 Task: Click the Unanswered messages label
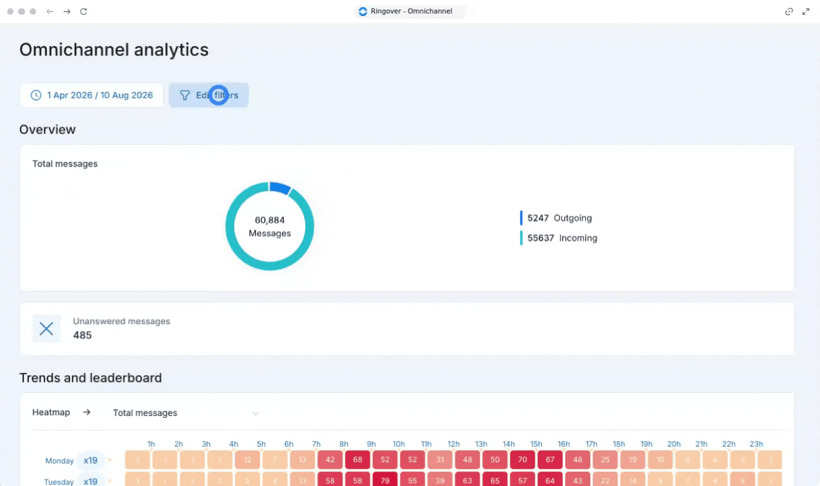coord(122,321)
